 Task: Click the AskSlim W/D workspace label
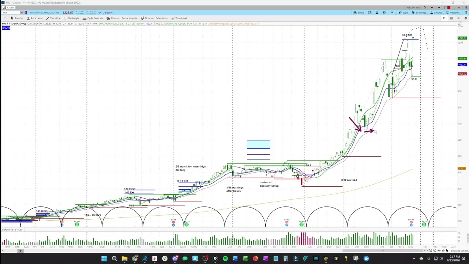(x=413, y=7)
